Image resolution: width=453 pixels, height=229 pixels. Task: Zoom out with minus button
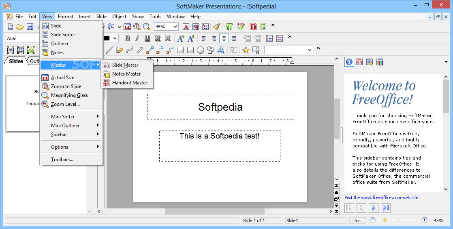click(373, 220)
